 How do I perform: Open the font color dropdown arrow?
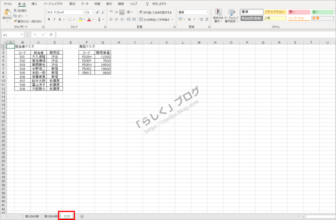click(x=93, y=20)
